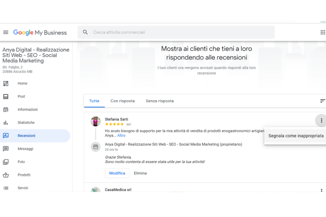
Task: Open the Post section icon
Action: coord(6,97)
